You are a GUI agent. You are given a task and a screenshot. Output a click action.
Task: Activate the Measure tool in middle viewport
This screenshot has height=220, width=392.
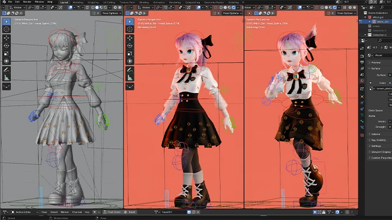tap(130, 78)
